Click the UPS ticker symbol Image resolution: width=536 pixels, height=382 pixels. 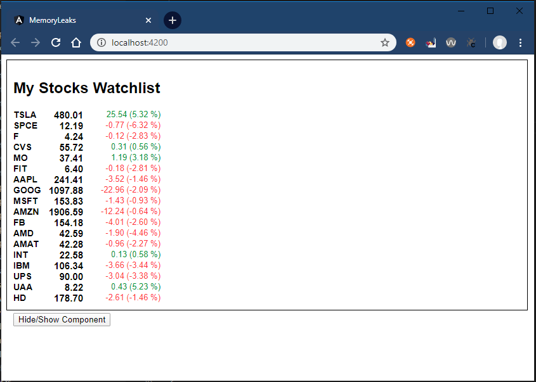(x=23, y=276)
